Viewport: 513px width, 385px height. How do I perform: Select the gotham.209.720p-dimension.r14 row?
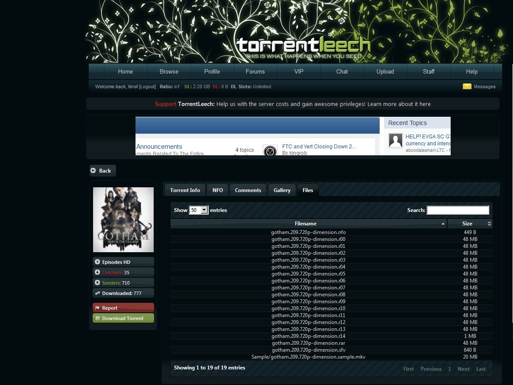tap(332, 336)
